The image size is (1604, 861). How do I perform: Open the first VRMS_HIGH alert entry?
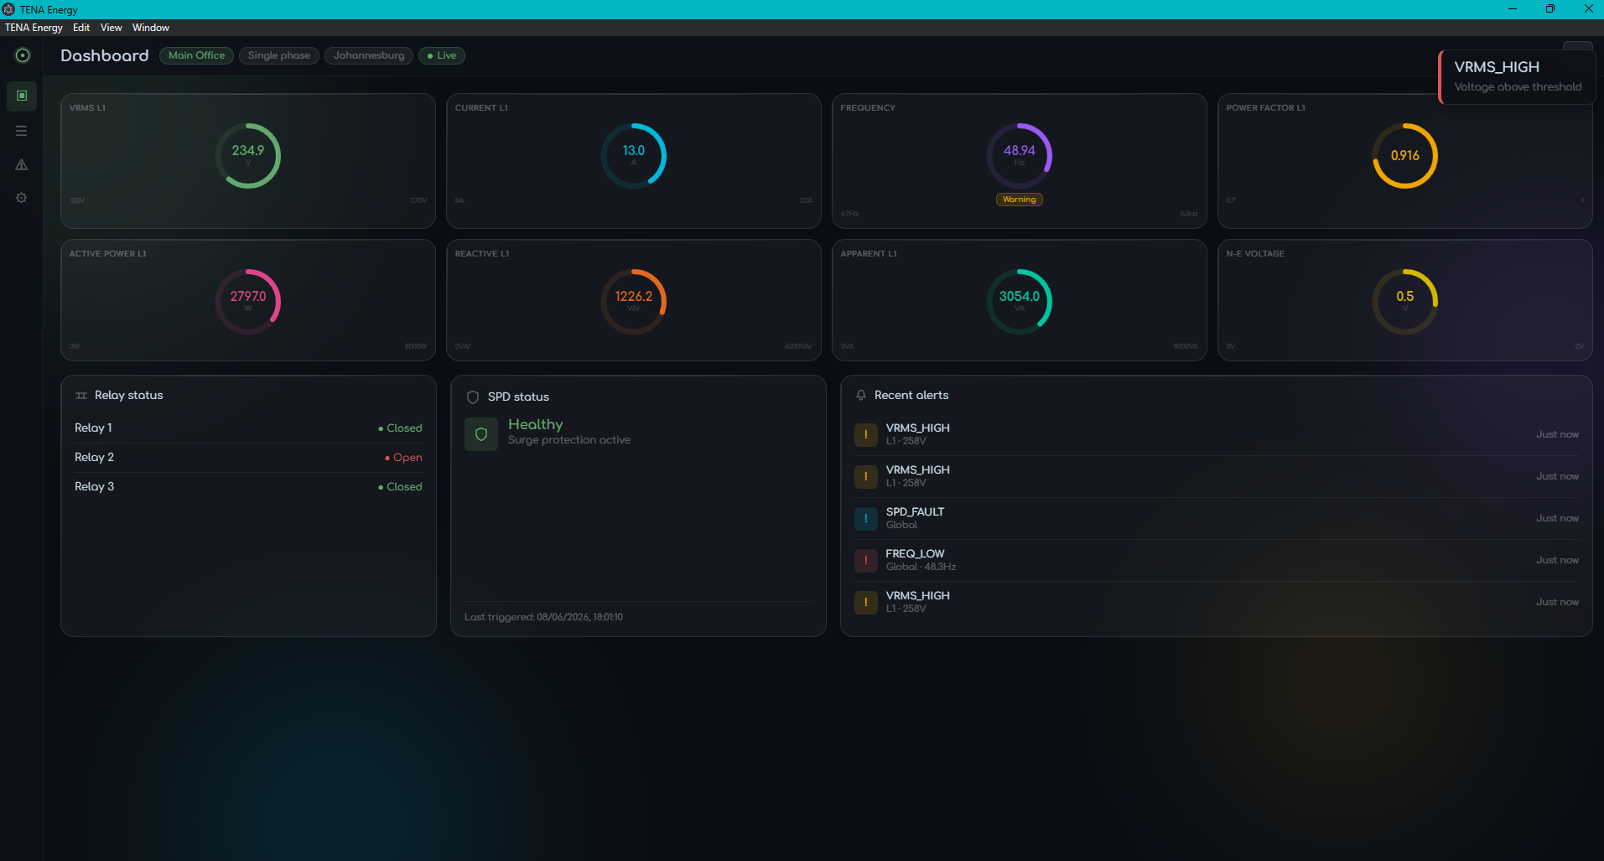point(1216,434)
